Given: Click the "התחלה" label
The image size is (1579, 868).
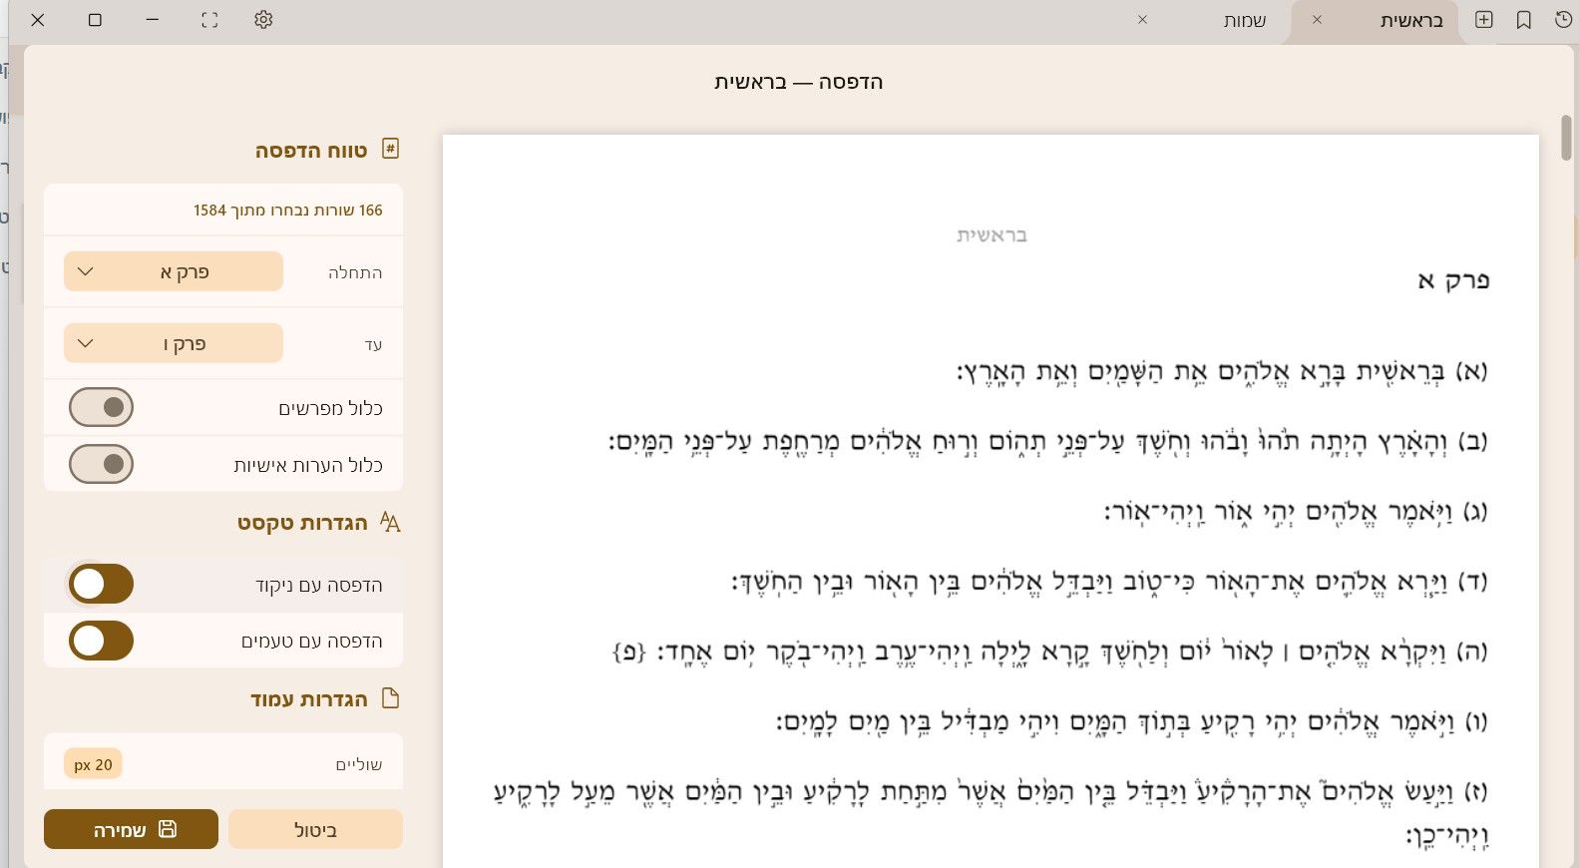Looking at the screenshot, I should coord(355,272).
